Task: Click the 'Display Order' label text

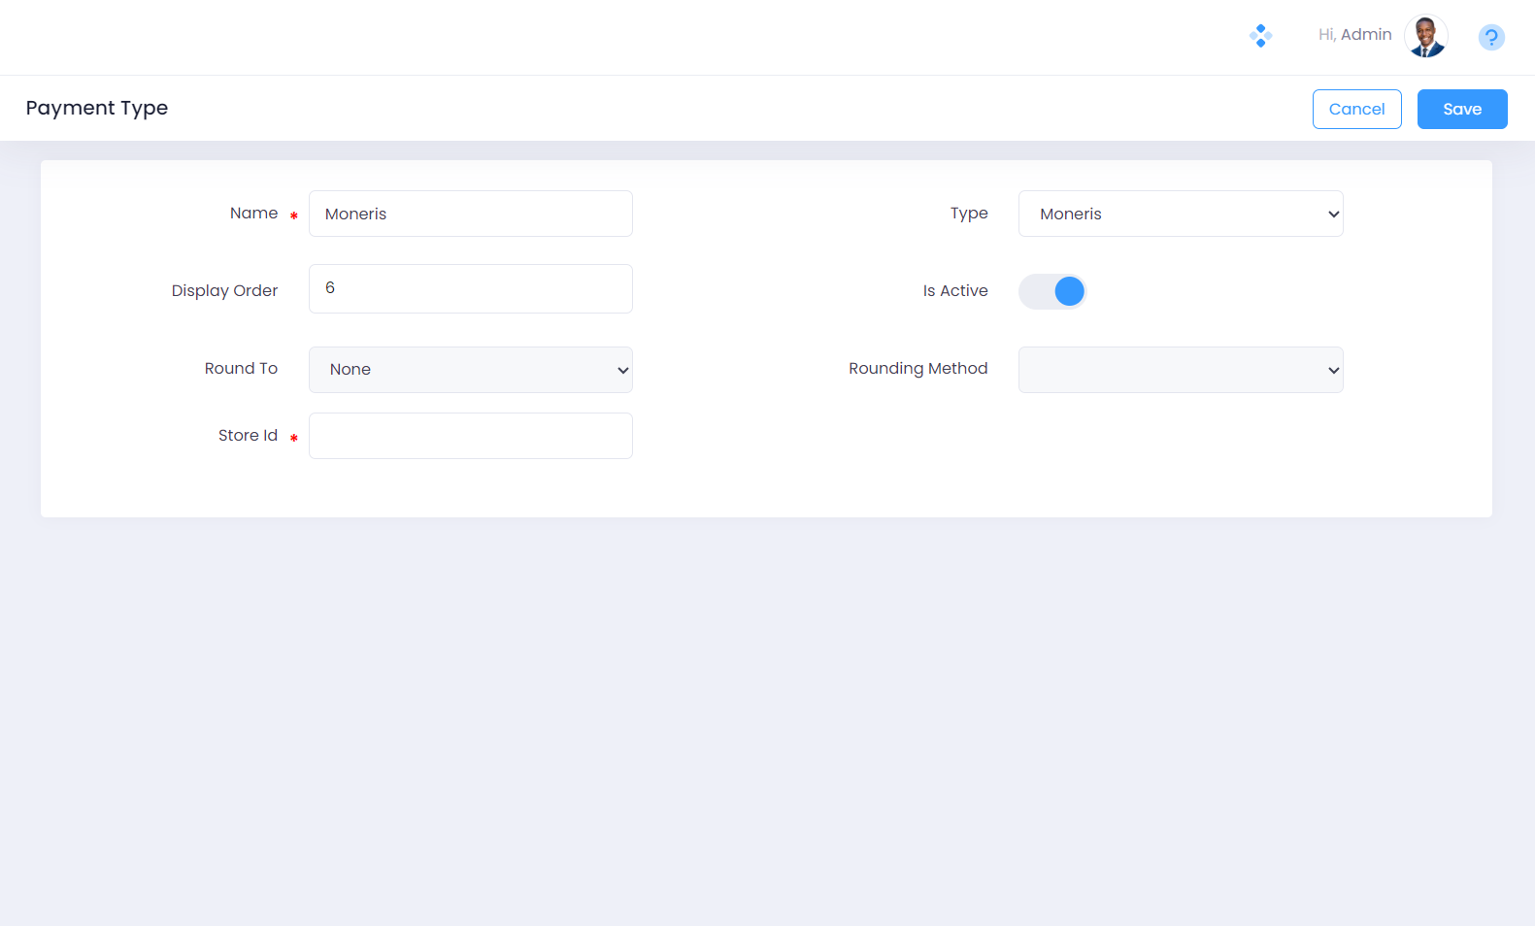Action: [x=224, y=291]
